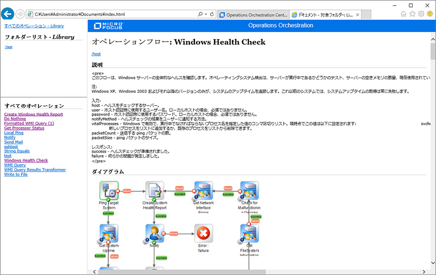
Task: Open the browser favorites star icon
Action: [412, 14]
